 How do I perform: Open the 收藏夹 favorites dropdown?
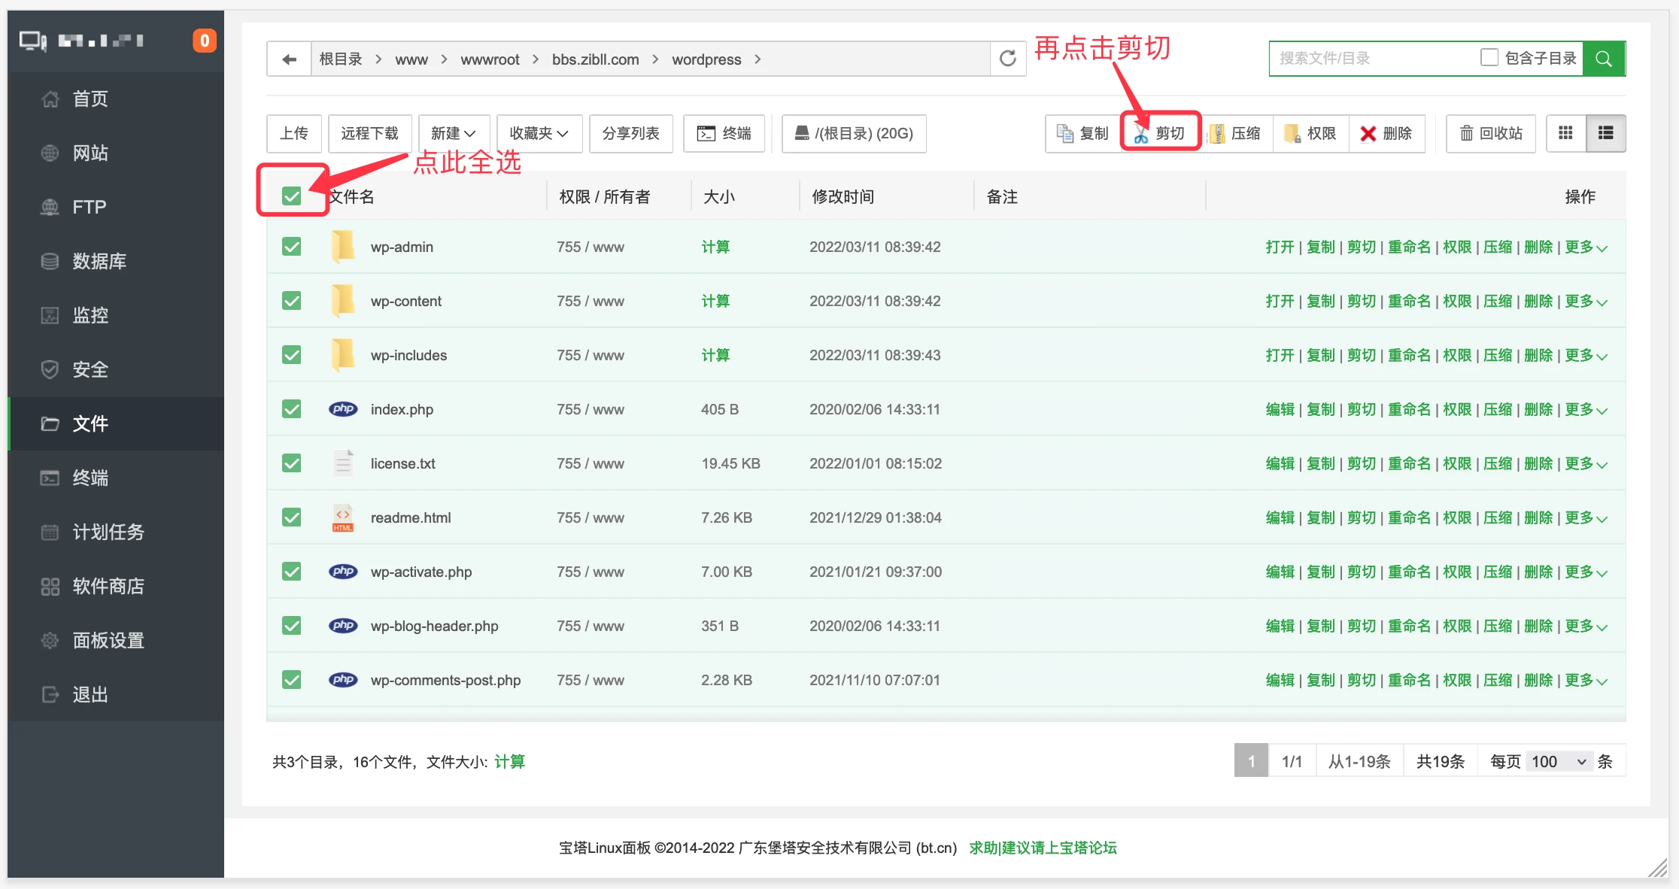coord(539,133)
